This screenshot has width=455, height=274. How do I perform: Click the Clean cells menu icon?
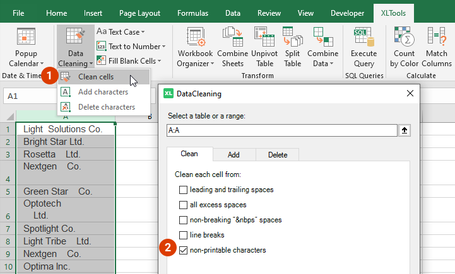65,77
